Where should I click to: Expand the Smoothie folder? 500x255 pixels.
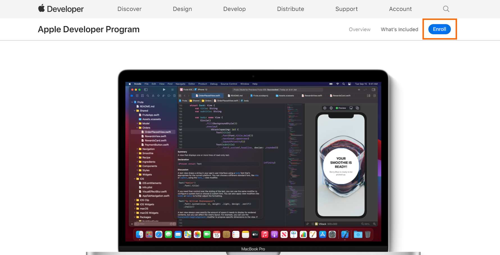tap(137, 153)
